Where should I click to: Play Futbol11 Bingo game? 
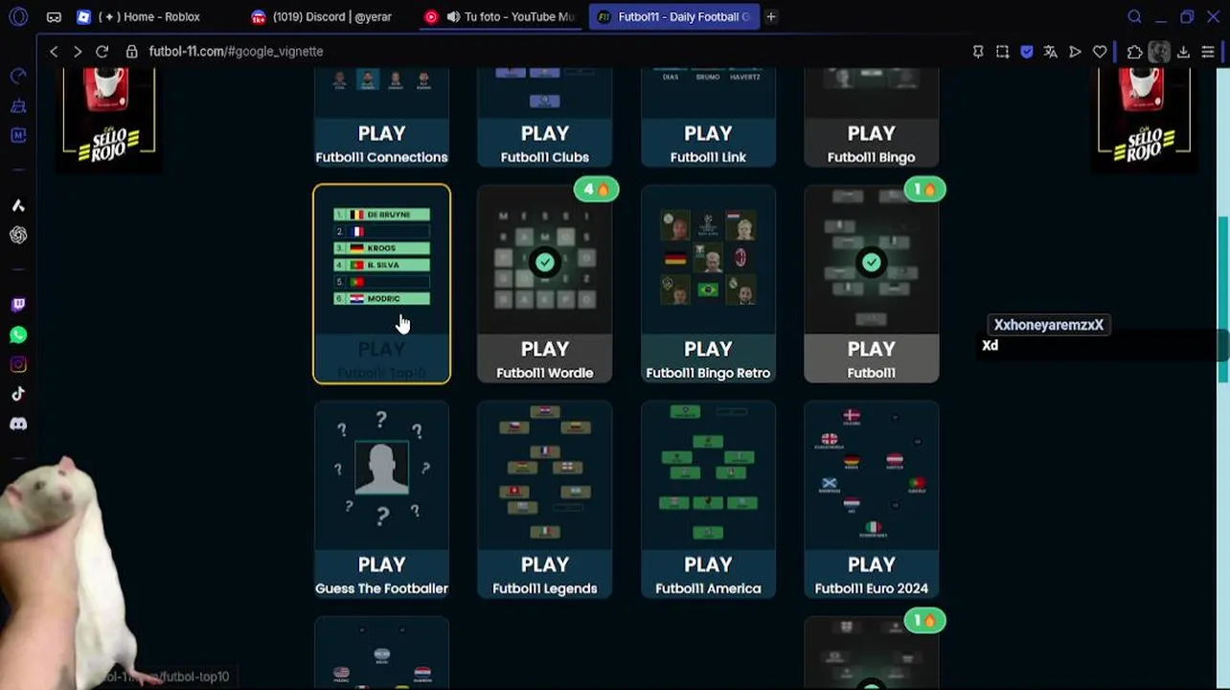871,118
